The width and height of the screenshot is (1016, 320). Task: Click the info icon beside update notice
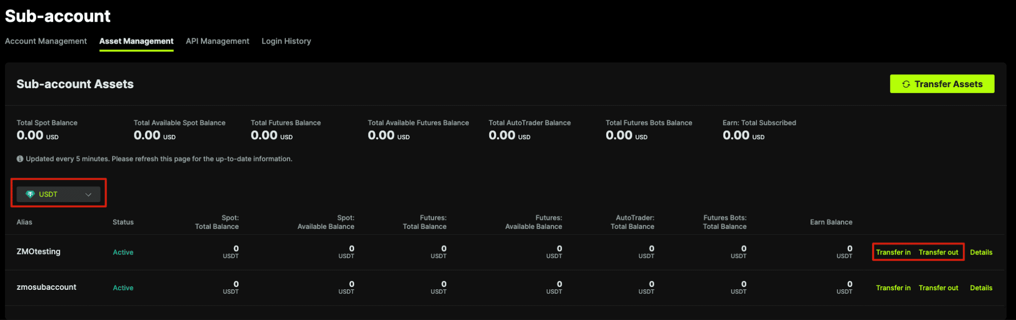pyautogui.click(x=20, y=159)
